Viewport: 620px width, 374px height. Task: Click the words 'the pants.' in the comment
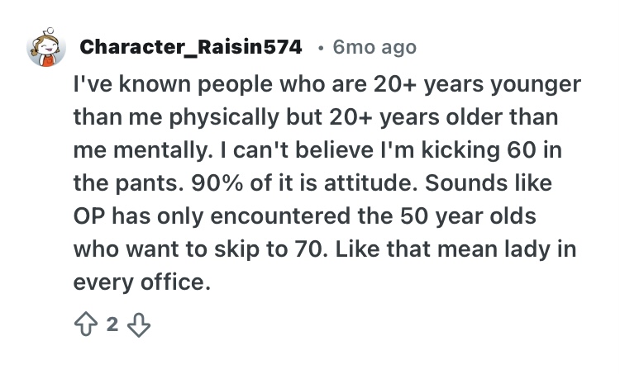[128, 183]
